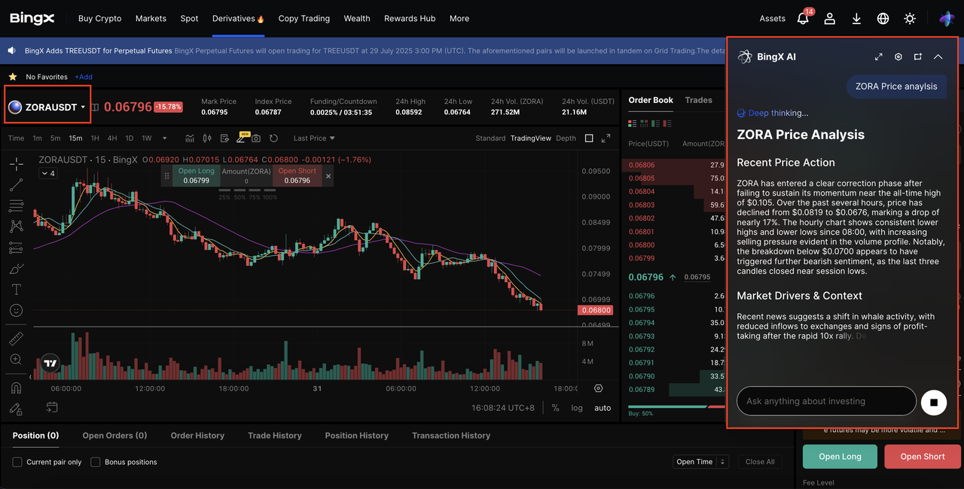Activate the magnet snap tool
Screen dimensions: 964x489
point(15,387)
